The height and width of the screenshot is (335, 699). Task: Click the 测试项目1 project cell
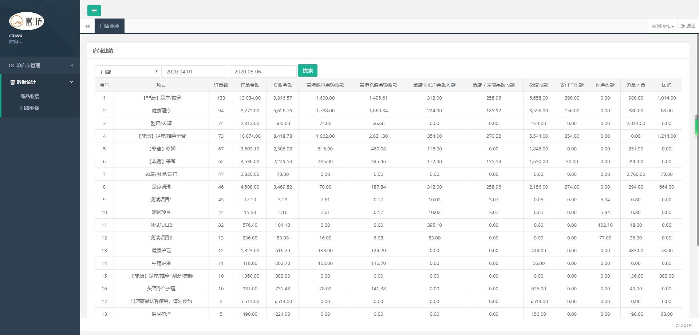(x=161, y=199)
